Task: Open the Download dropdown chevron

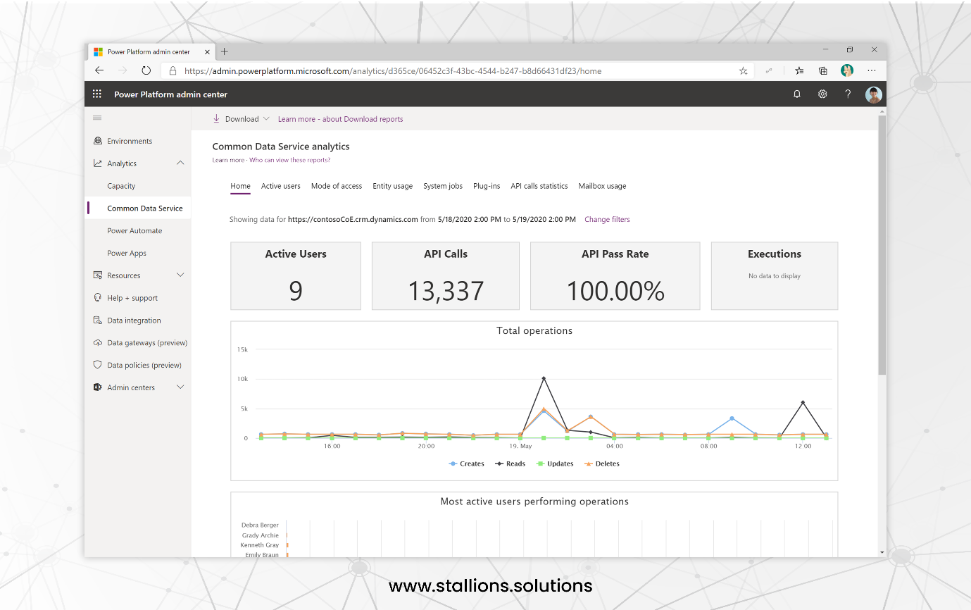Action: pyautogui.click(x=266, y=119)
